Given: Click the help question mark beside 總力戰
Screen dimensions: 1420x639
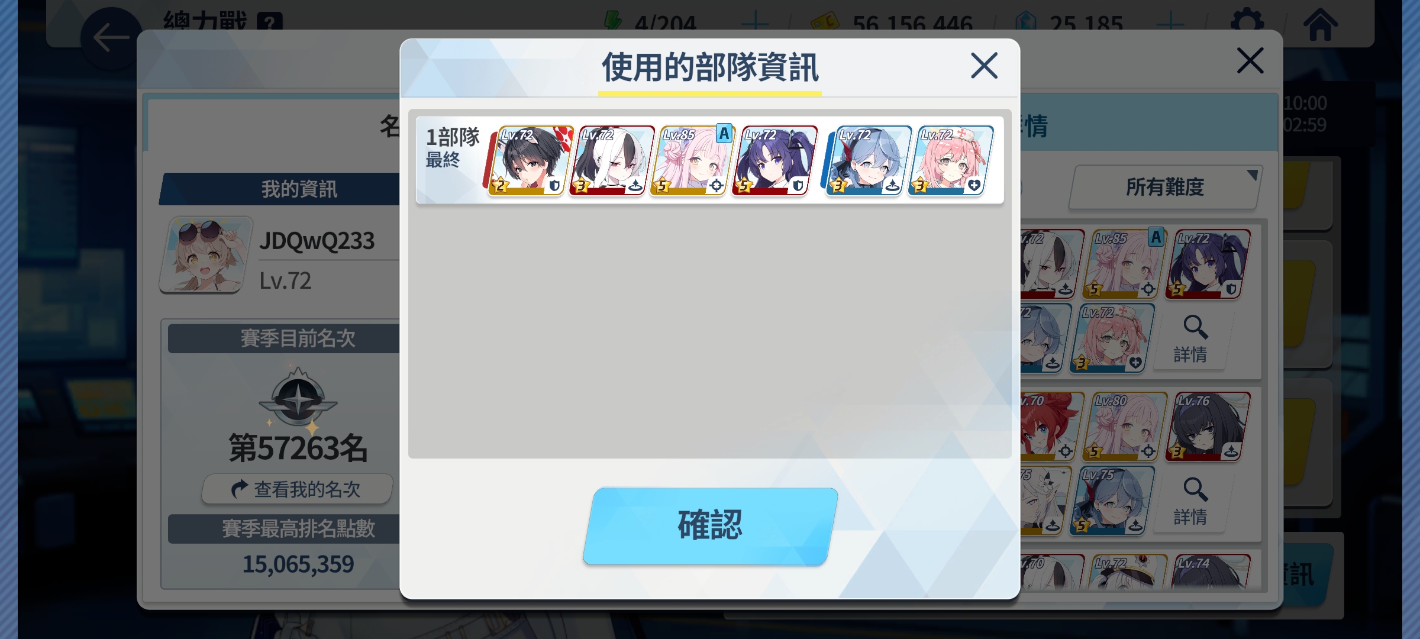Looking at the screenshot, I should tap(270, 22).
